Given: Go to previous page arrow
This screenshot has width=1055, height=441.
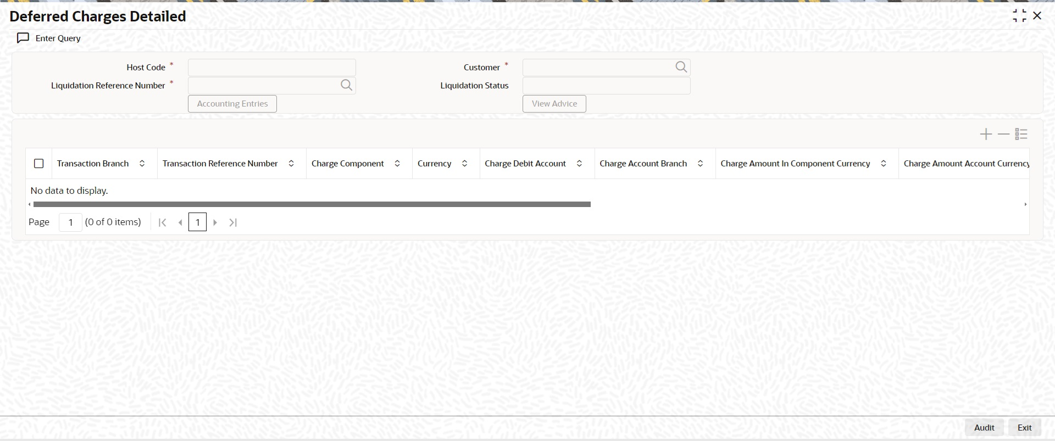Looking at the screenshot, I should [x=180, y=222].
